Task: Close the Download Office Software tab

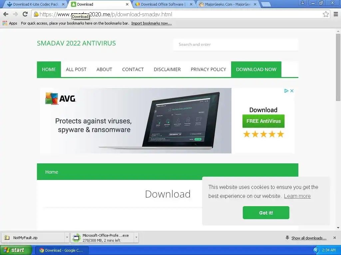Action: (x=191, y=4)
